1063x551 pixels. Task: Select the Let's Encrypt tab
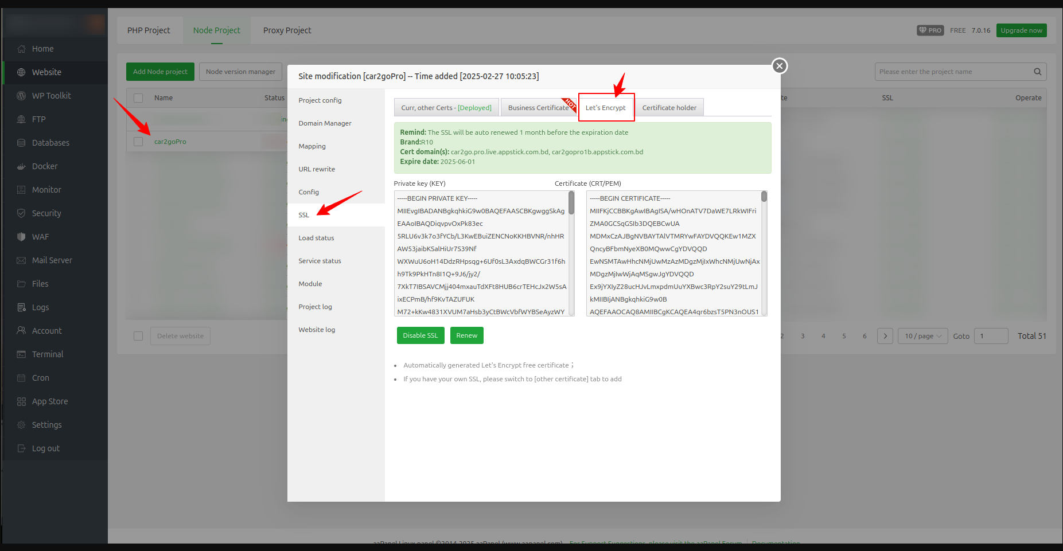(606, 108)
